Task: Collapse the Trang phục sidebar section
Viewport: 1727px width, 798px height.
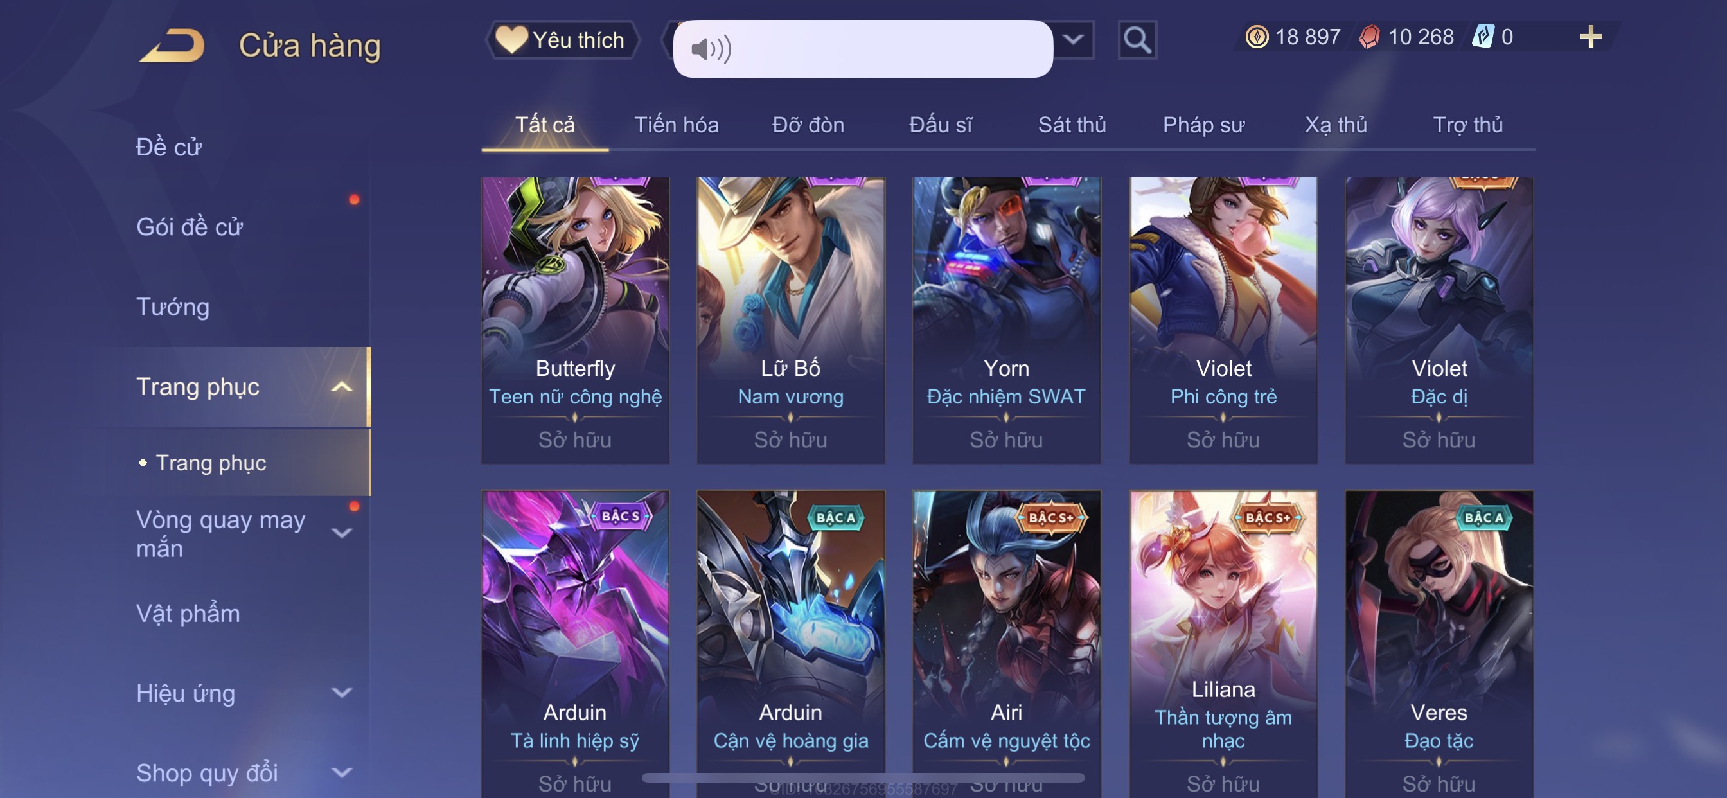Action: click(x=342, y=387)
